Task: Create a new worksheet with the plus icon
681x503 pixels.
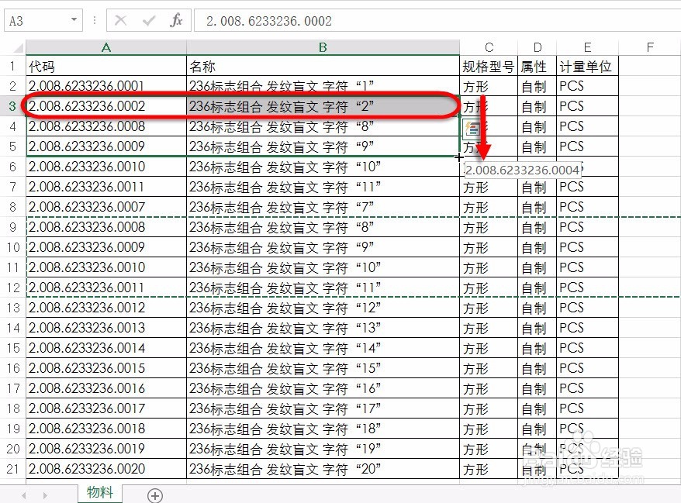Action: pos(155,494)
